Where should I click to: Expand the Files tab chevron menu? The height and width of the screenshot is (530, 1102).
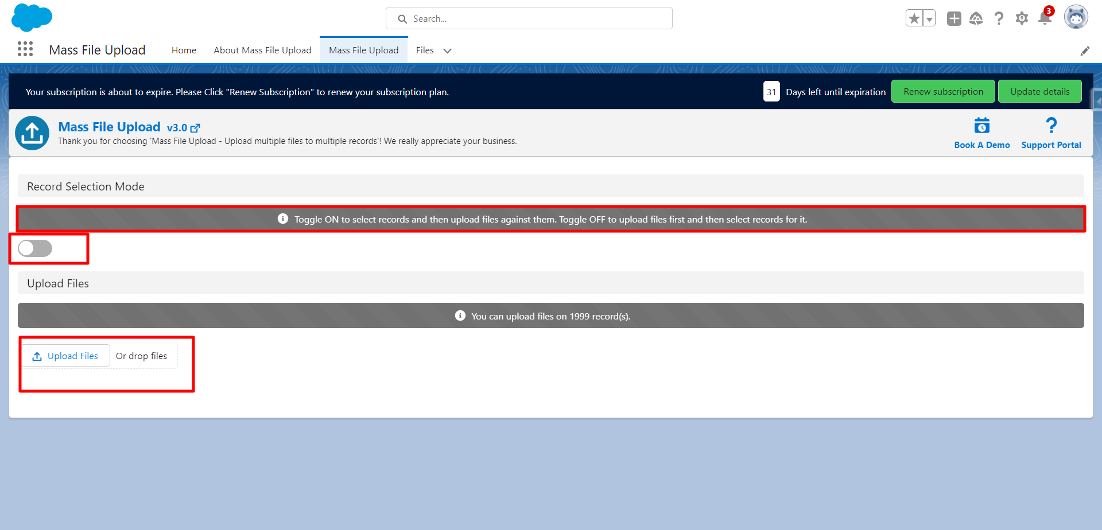coord(448,50)
